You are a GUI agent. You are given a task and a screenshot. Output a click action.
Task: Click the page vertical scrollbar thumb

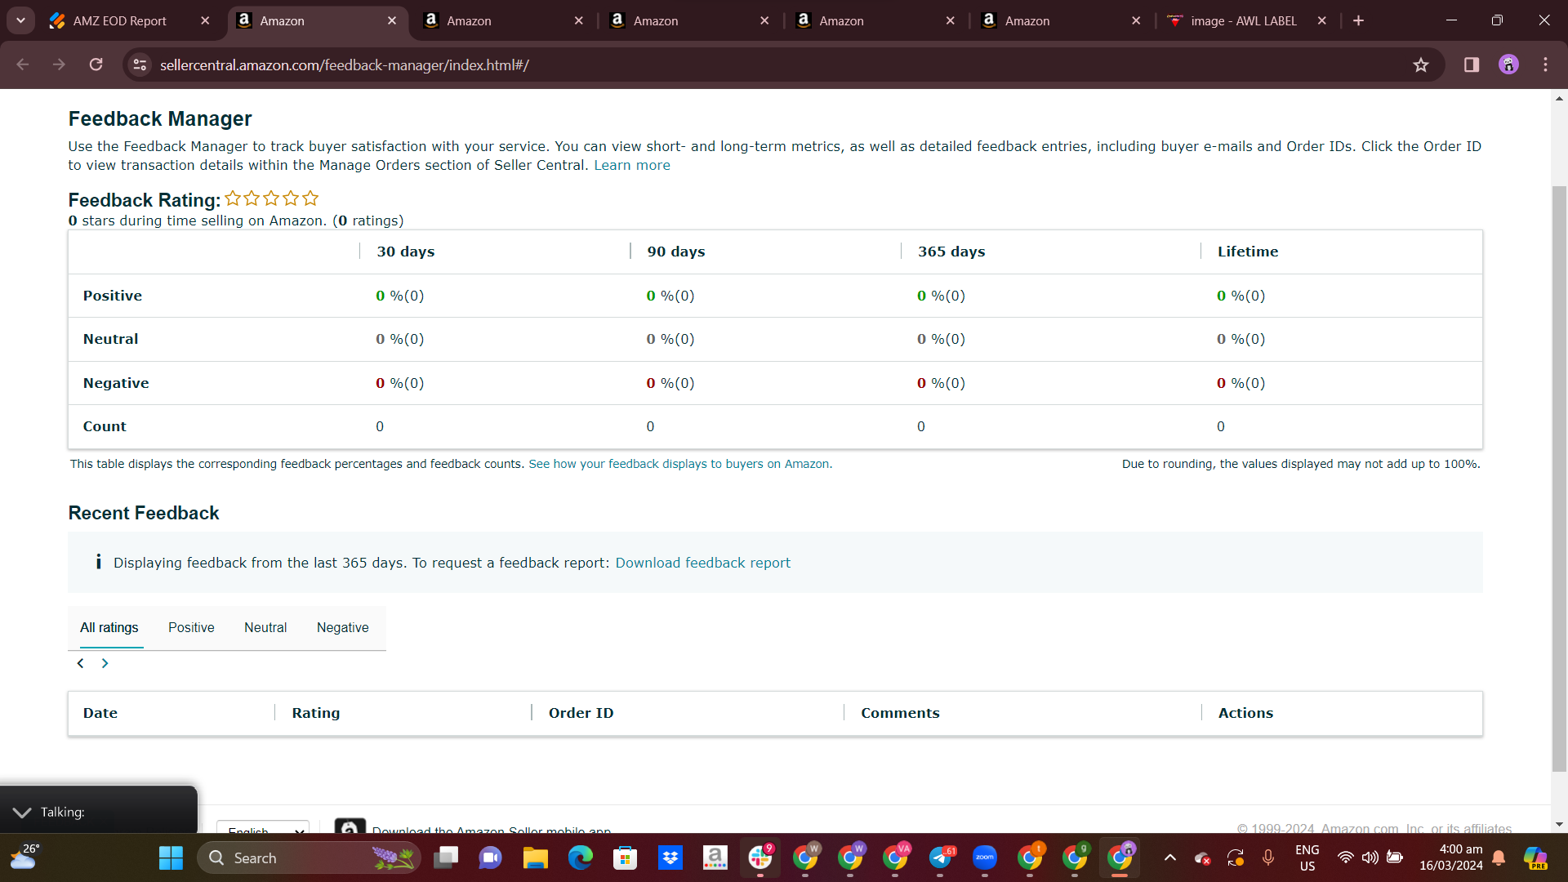click(1559, 478)
